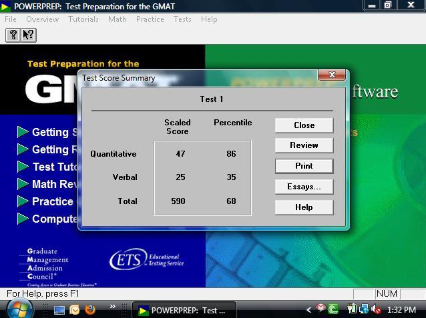The height and width of the screenshot is (318, 426).
Task: Show hidden system tray icons arrow
Action: [308, 310]
